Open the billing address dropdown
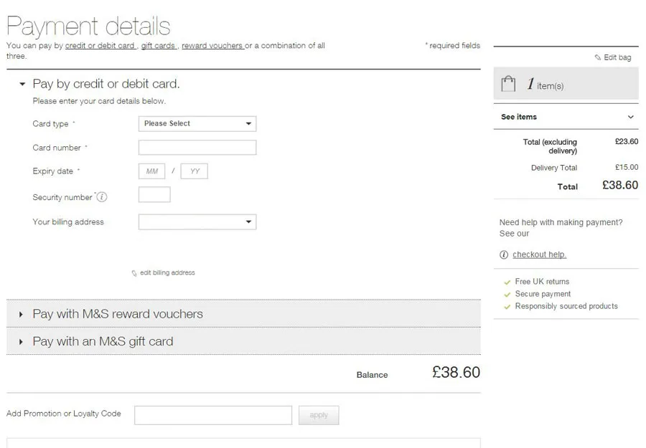 click(197, 222)
